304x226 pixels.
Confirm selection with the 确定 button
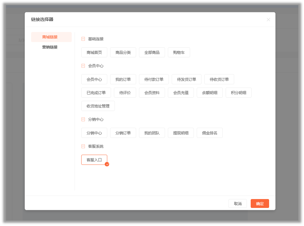[260, 203]
